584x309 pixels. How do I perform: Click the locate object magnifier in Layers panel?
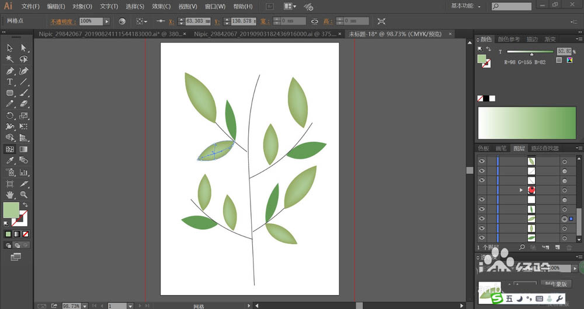(x=522, y=247)
